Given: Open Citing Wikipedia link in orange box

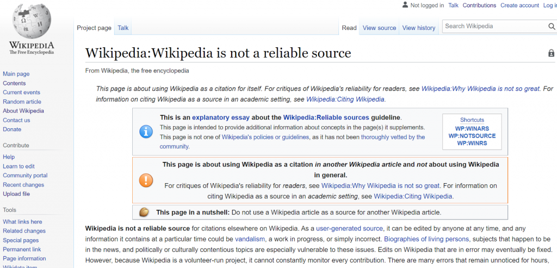Looking at the screenshot, I should pyautogui.click(x=413, y=196).
